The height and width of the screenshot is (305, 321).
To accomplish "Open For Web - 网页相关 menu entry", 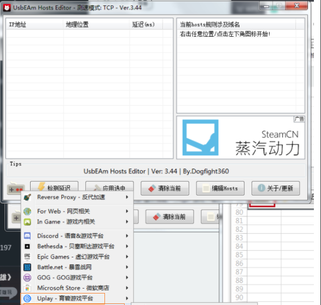I will click(x=77, y=211).
